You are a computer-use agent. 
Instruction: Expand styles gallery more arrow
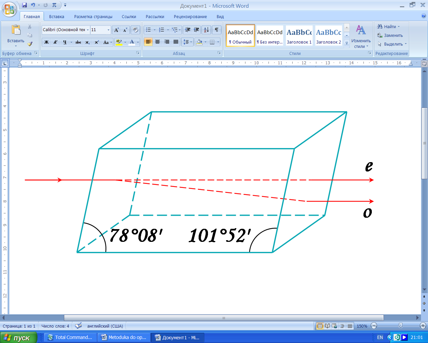click(347, 44)
